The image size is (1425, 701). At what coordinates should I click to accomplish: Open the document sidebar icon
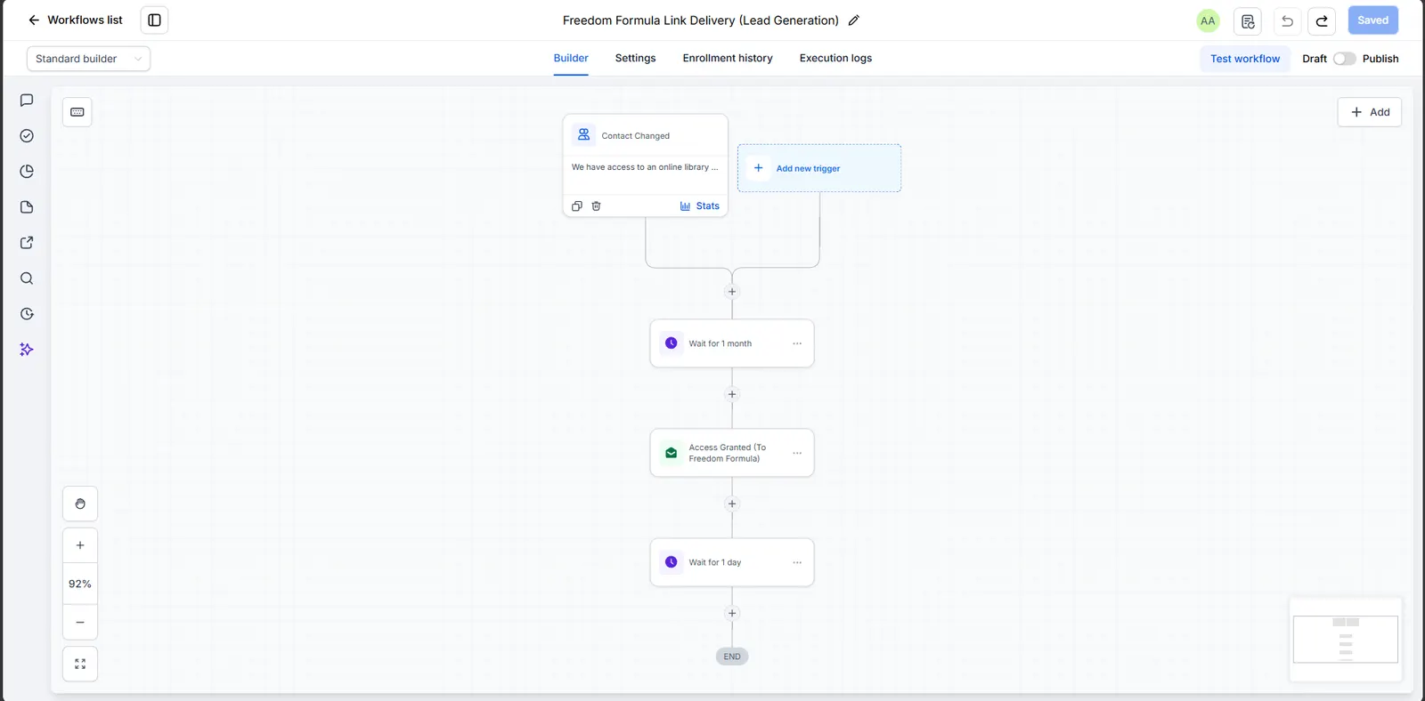[x=27, y=207]
